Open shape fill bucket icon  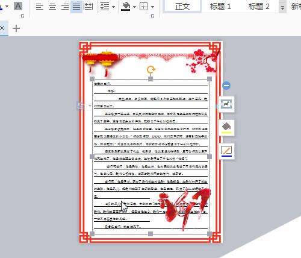(x=226, y=128)
